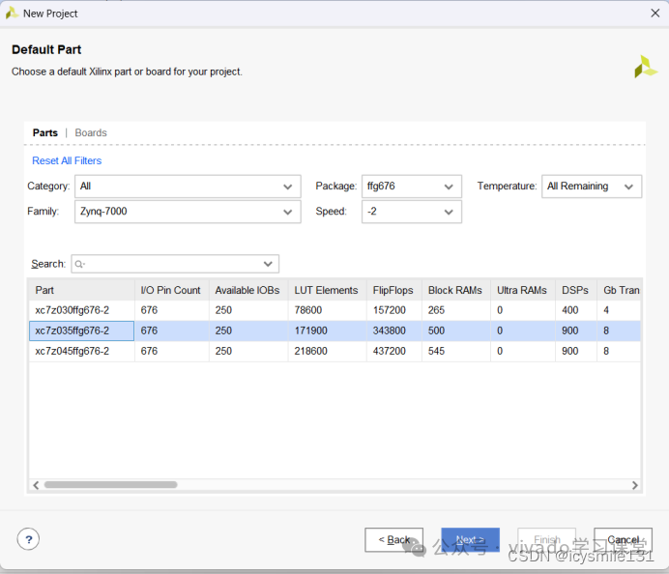Screen dimensions: 669x574
Task: Expand the Search field history arrow
Action: pos(268,264)
